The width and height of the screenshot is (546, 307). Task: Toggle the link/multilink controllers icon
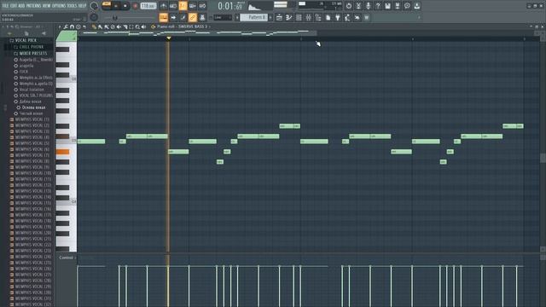[x=192, y=17]
